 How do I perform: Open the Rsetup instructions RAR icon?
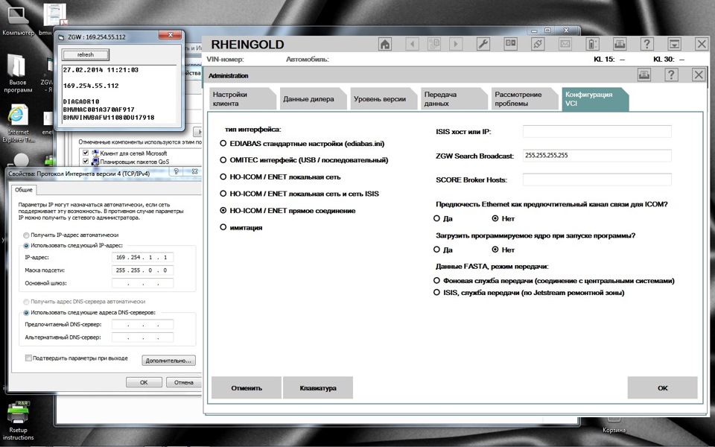[18, 420]
